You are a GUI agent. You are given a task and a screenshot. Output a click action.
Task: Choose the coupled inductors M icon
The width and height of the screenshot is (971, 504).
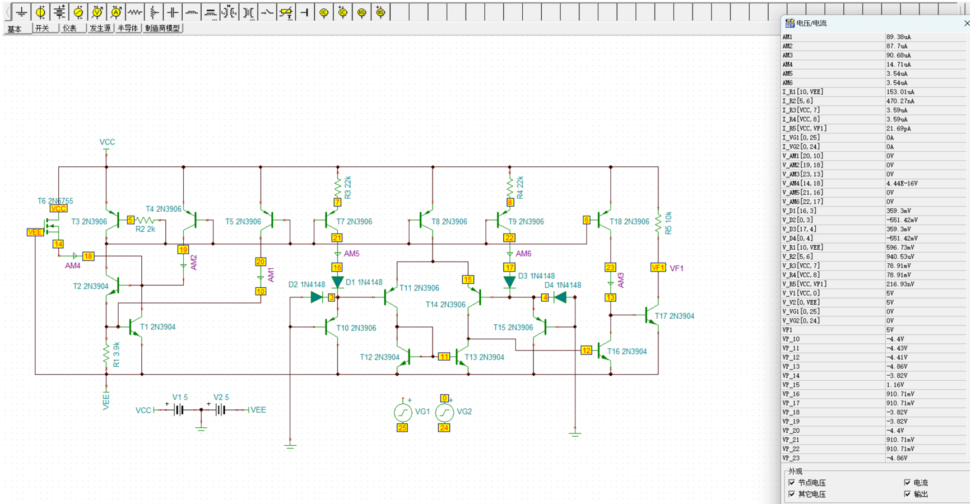click(x=229, y=12)
